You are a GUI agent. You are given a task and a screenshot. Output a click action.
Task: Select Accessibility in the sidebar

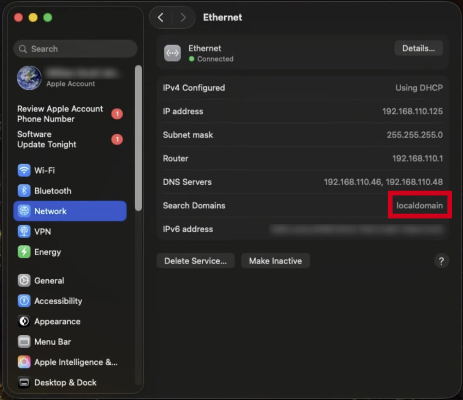(58, 301)
